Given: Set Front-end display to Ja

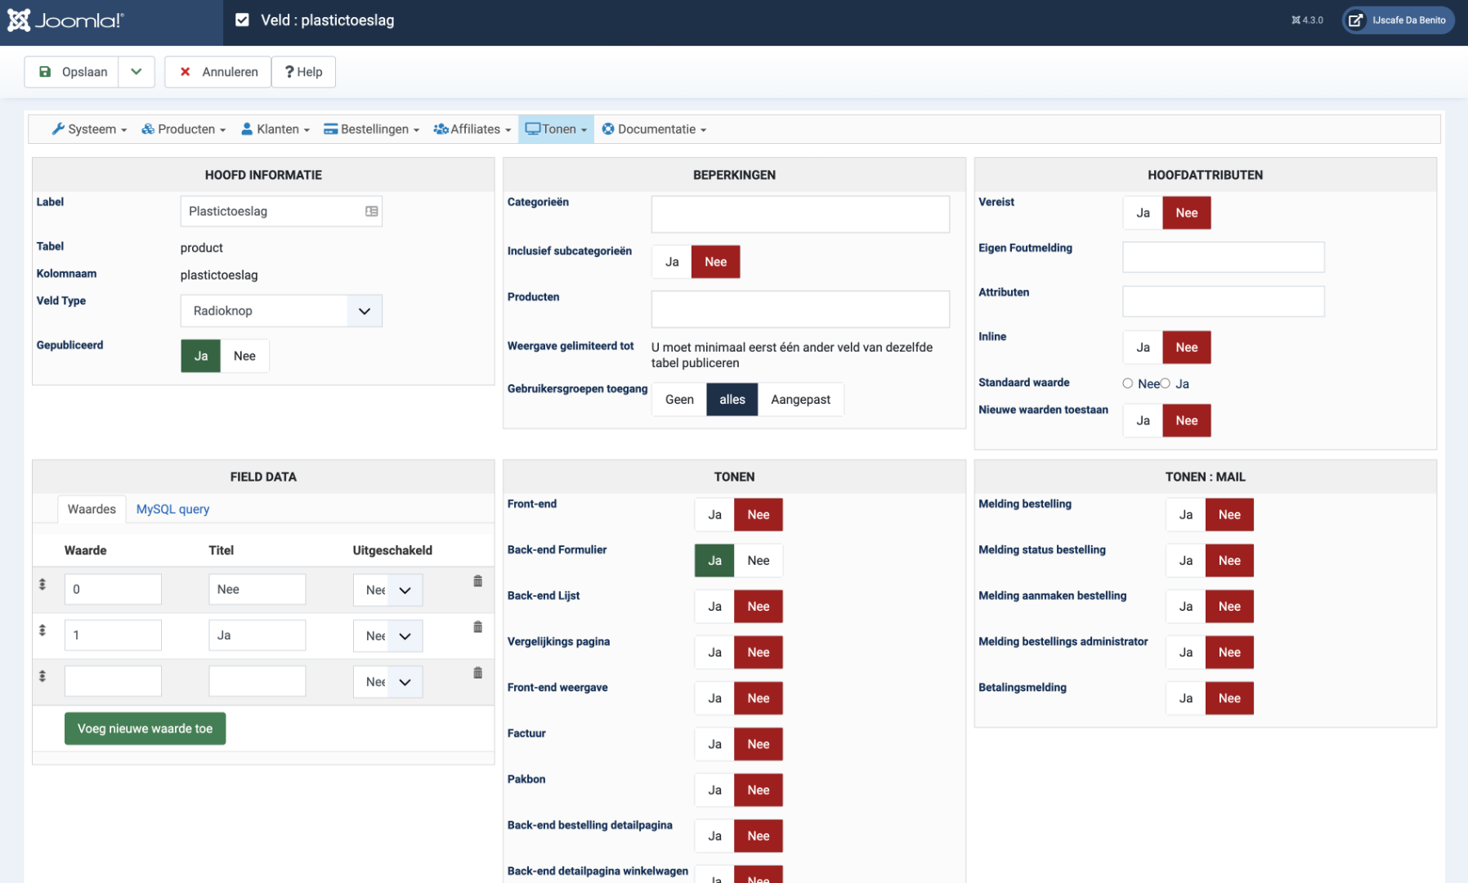Looking at the screenshot, I should pos(714,514).
